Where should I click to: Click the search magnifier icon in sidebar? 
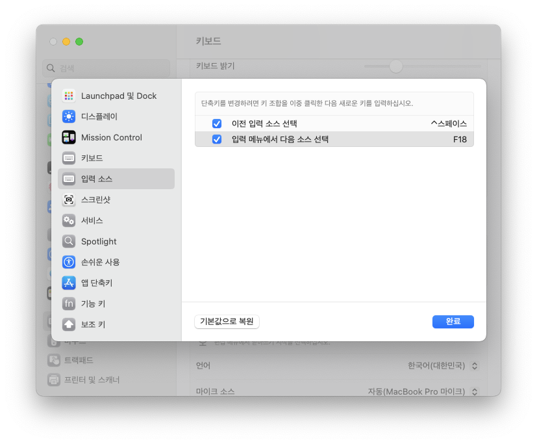pyautogui.click(x=51, y=68)
